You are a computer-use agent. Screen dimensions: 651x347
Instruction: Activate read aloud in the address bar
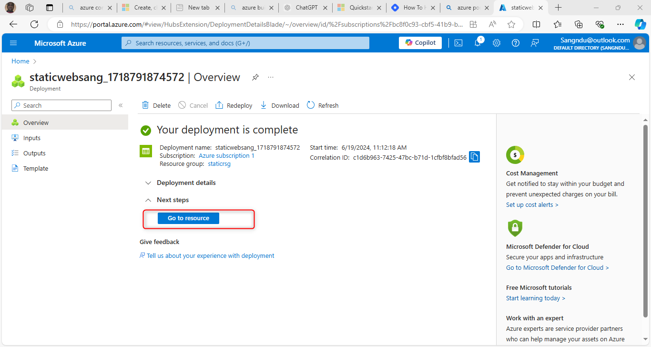(x=492, y=24)
